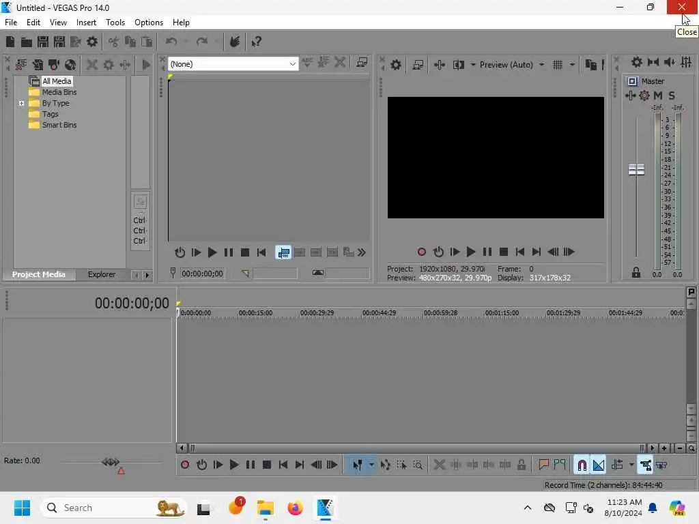The width and height of the screenshot is (699, 524).
Task: Toggle Solo on Master bus
Action: (x=672, y=96)
